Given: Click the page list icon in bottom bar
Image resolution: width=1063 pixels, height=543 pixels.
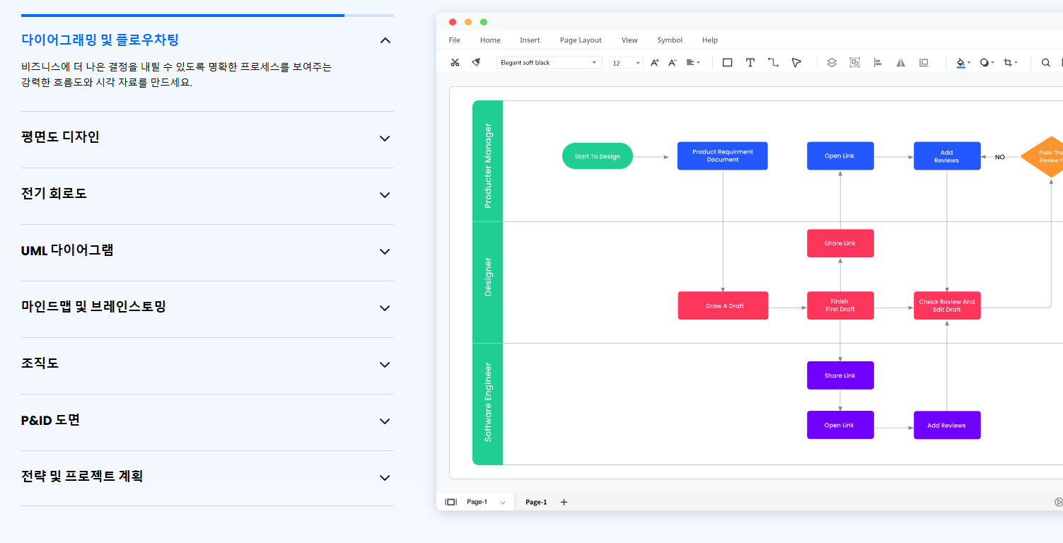Looking at the screenshot, I should (x=451, y=502).
